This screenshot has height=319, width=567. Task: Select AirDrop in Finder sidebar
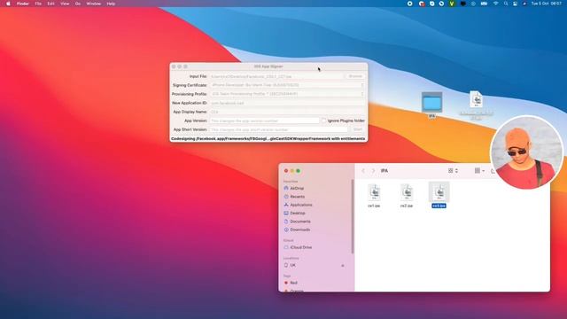[297, 189]
